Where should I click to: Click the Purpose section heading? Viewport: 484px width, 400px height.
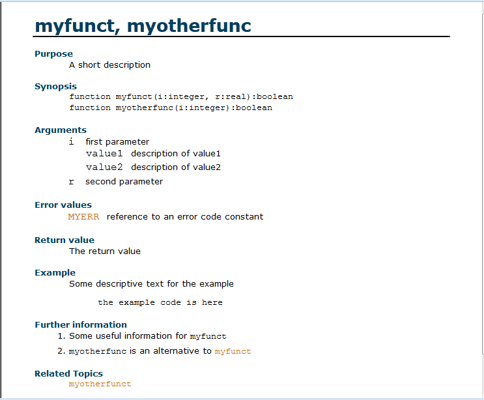tap(53, 53)
